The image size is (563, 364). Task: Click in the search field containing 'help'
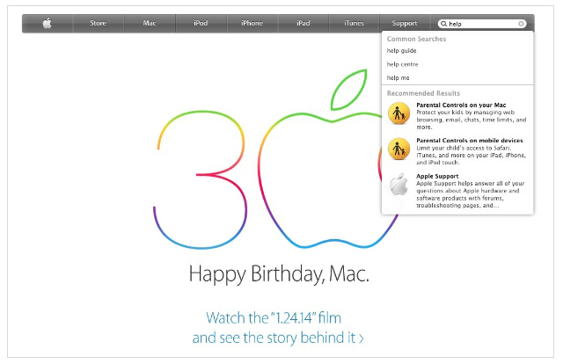(x=482, y=24)
